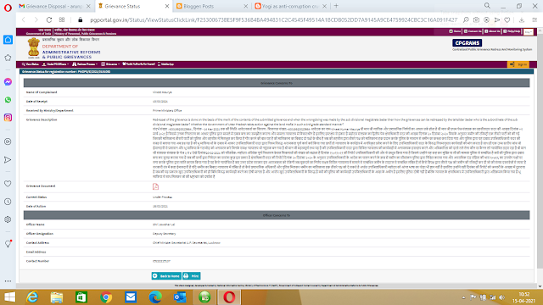The height and width of the screenshot is (305, 543).
Task: Open Internet Explorer from taskbar
Action: click(x=32, y=297)
